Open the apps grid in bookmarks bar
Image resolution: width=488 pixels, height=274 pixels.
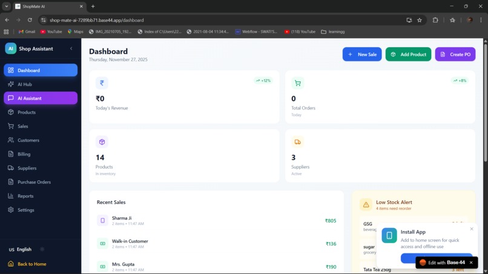click(6, 31)
